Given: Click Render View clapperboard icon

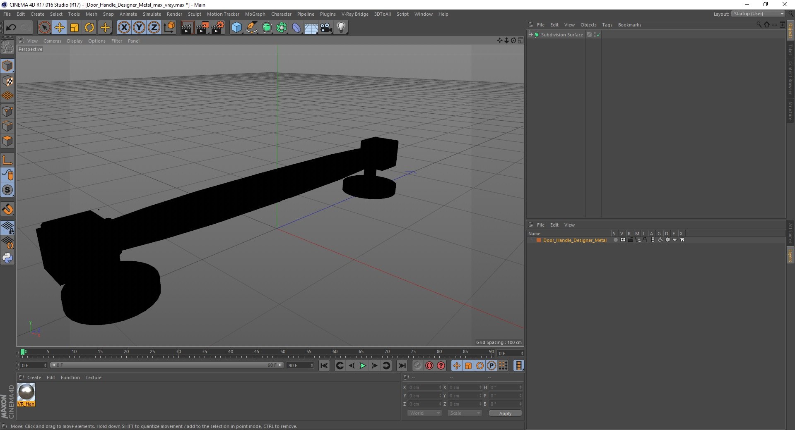Looking at the screenshot, I should click(187, 28).
